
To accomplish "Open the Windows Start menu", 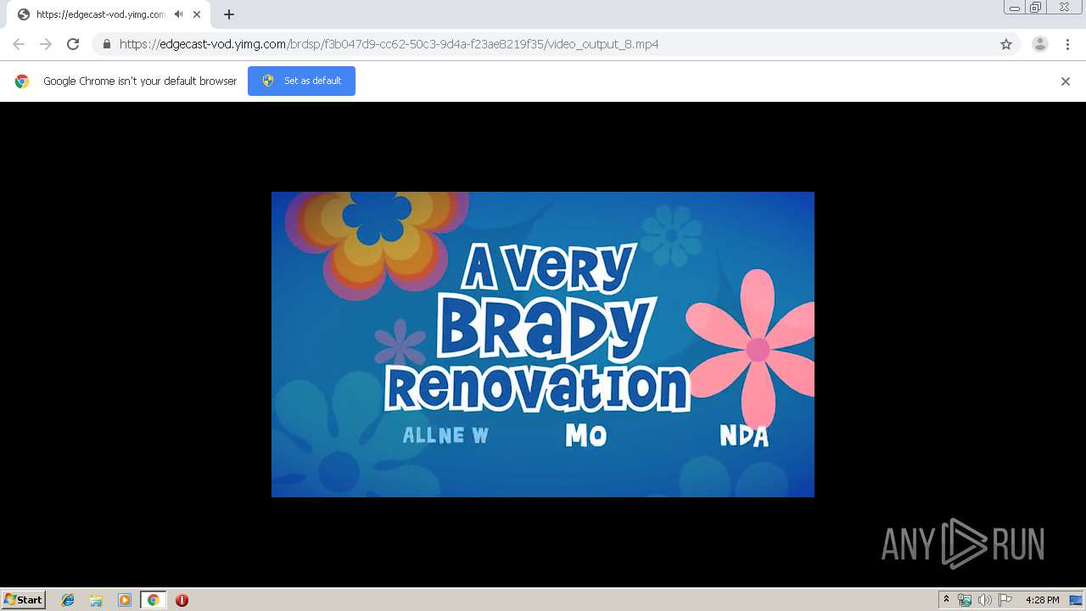I will (24, 600).
